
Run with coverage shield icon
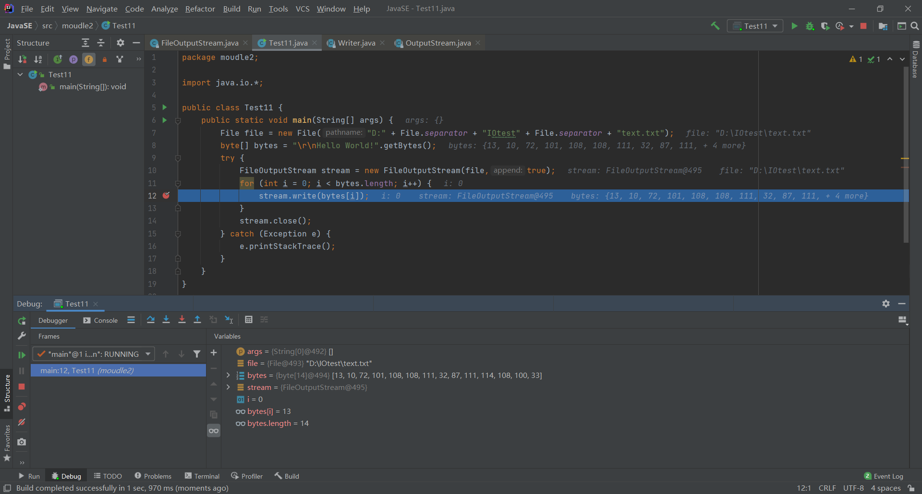(825, 26)
